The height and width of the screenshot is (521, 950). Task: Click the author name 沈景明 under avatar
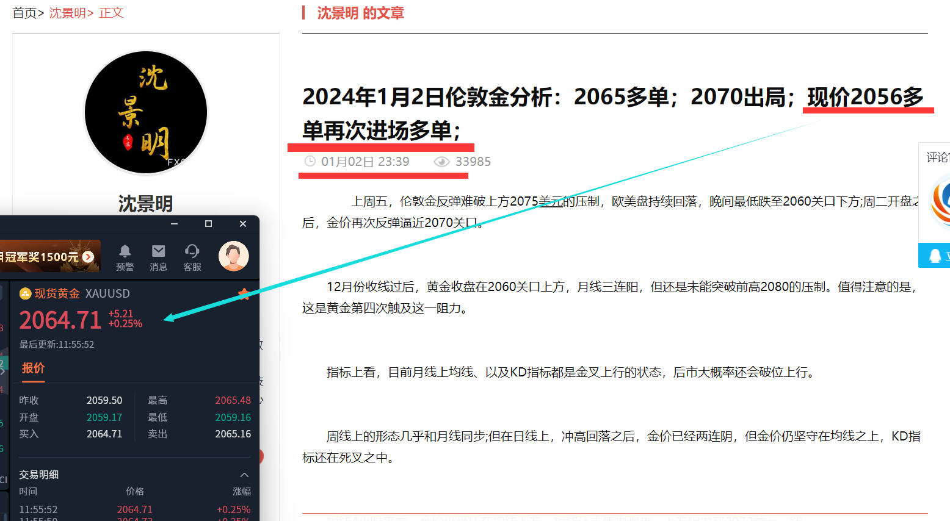(x=146, y=203)
